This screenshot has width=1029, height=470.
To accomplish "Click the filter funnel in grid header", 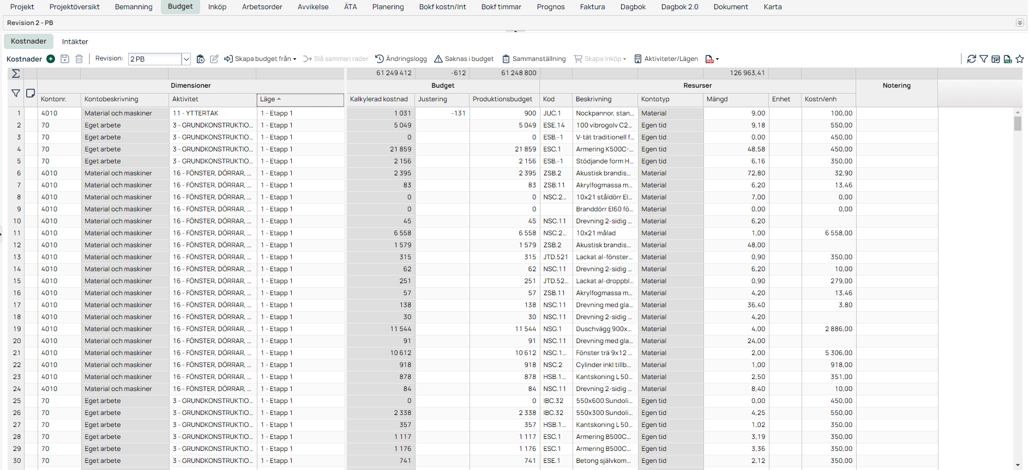I will pyautogui.click(x=16, y=93).
